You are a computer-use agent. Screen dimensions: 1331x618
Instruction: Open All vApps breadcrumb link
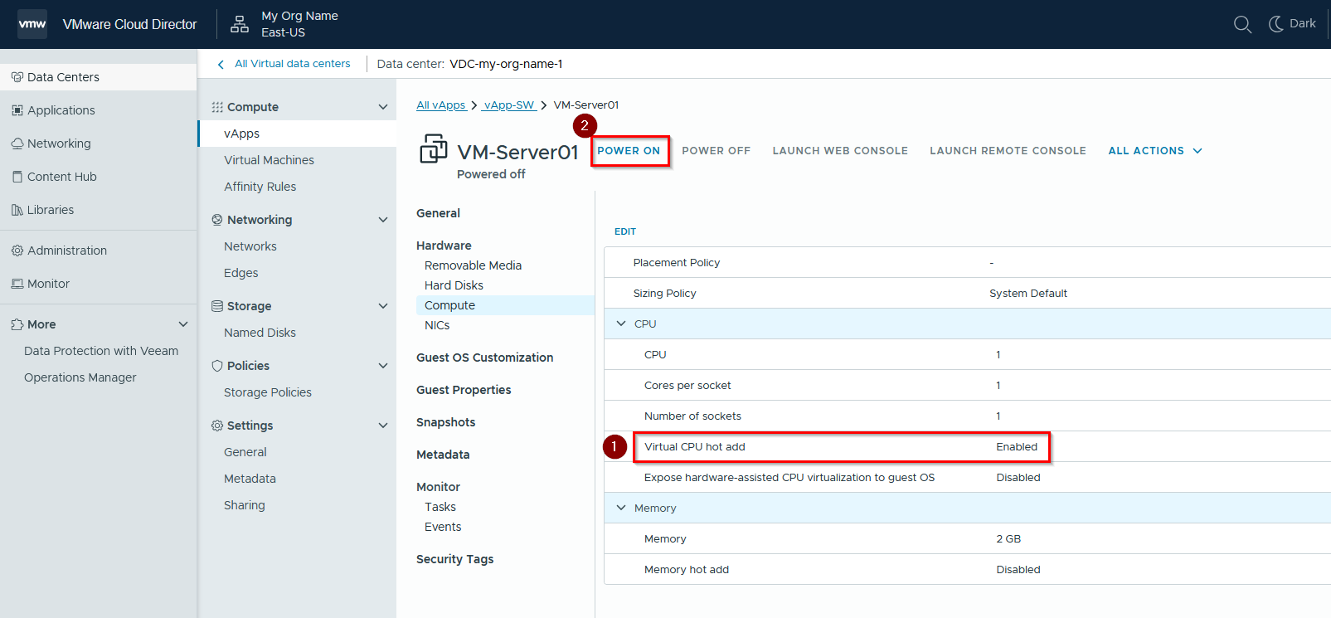tap(441, 105)
